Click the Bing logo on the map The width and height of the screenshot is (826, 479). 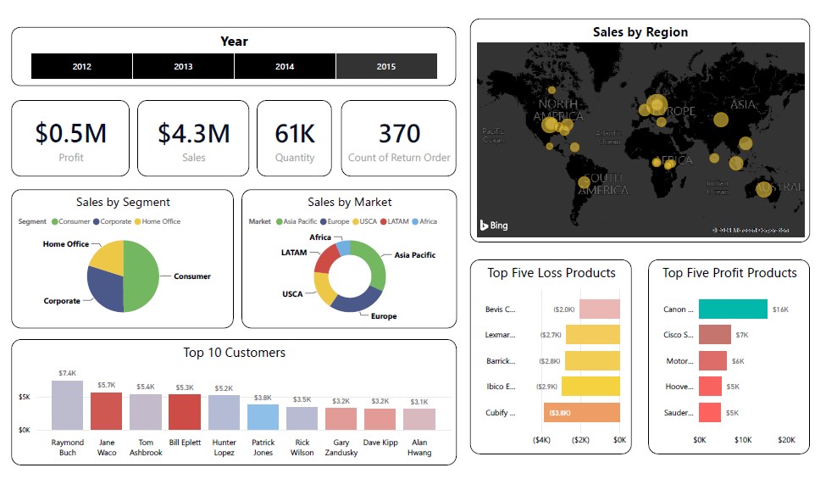pos(494,226)
